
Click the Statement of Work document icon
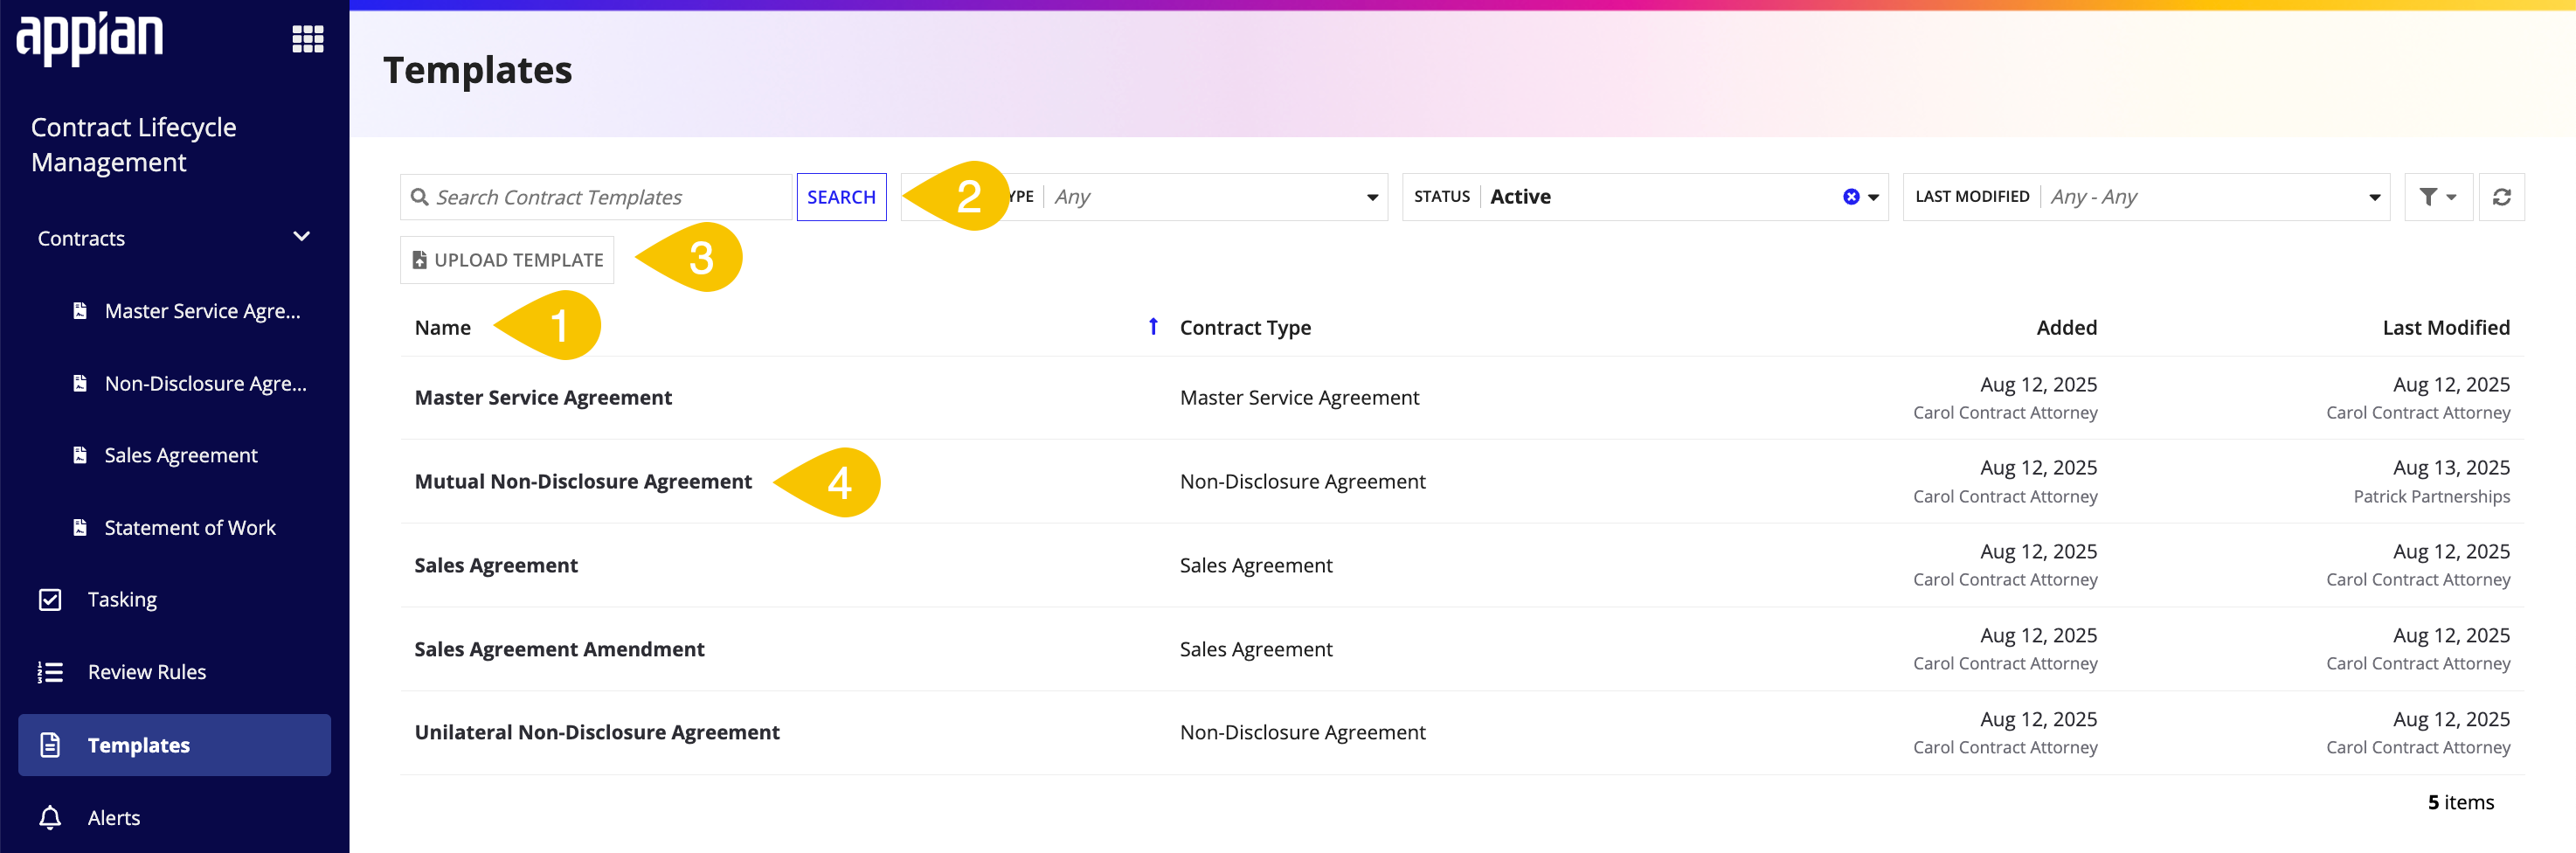(80, 527)
